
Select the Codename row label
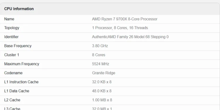point(13,73)
